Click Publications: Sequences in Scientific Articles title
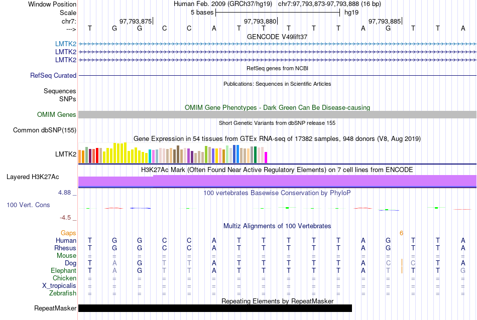The width and height of the screenshot is (477, 320). pyautogui.click(x=277, y=84)
